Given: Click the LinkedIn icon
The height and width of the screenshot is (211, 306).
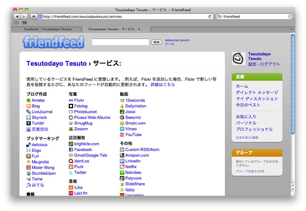Looking at the screenshot, I should pyautogui.click(x=122, y=161).
